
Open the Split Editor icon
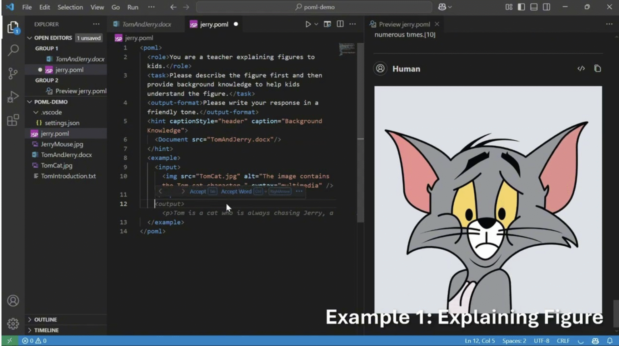[340, 24]
